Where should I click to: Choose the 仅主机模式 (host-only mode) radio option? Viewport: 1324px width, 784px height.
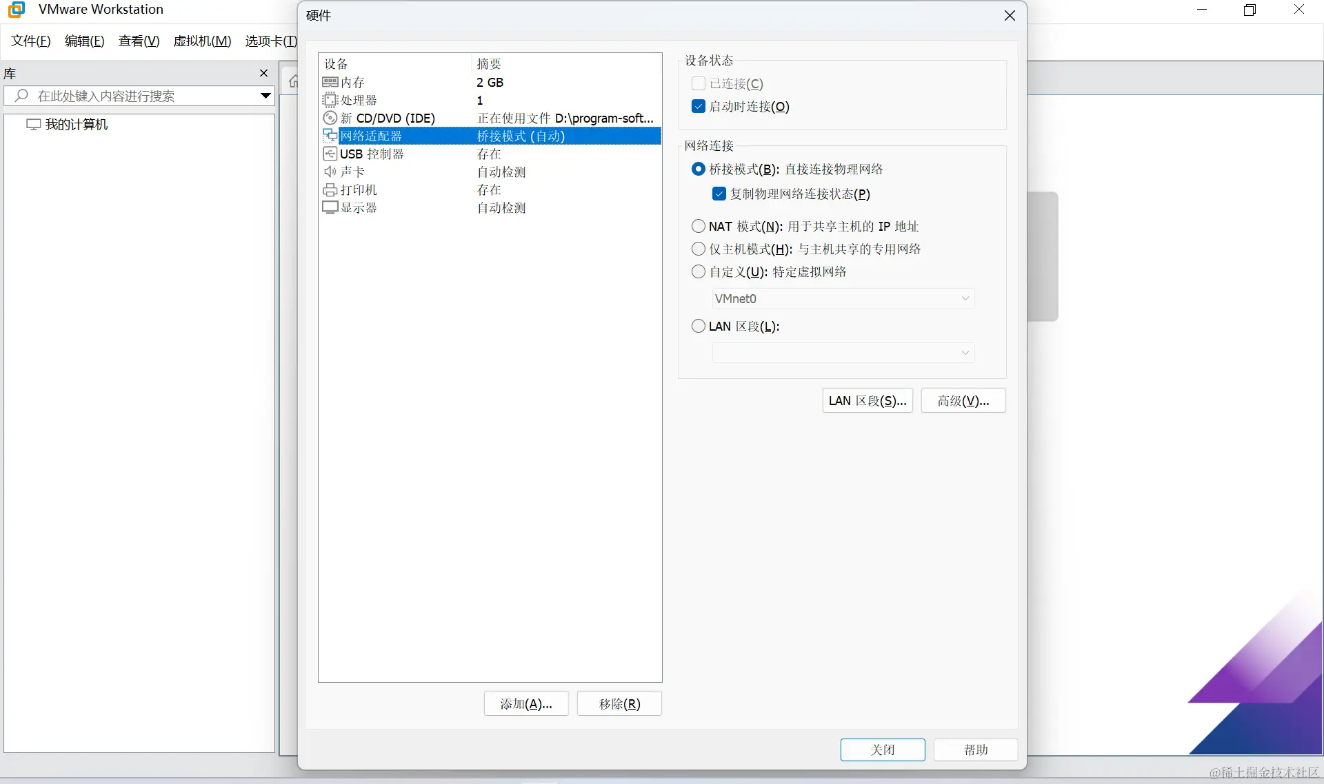[x=699, y=249]
